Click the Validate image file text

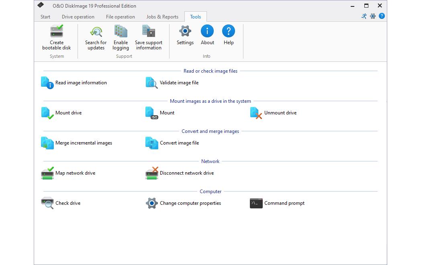[179, 83]
